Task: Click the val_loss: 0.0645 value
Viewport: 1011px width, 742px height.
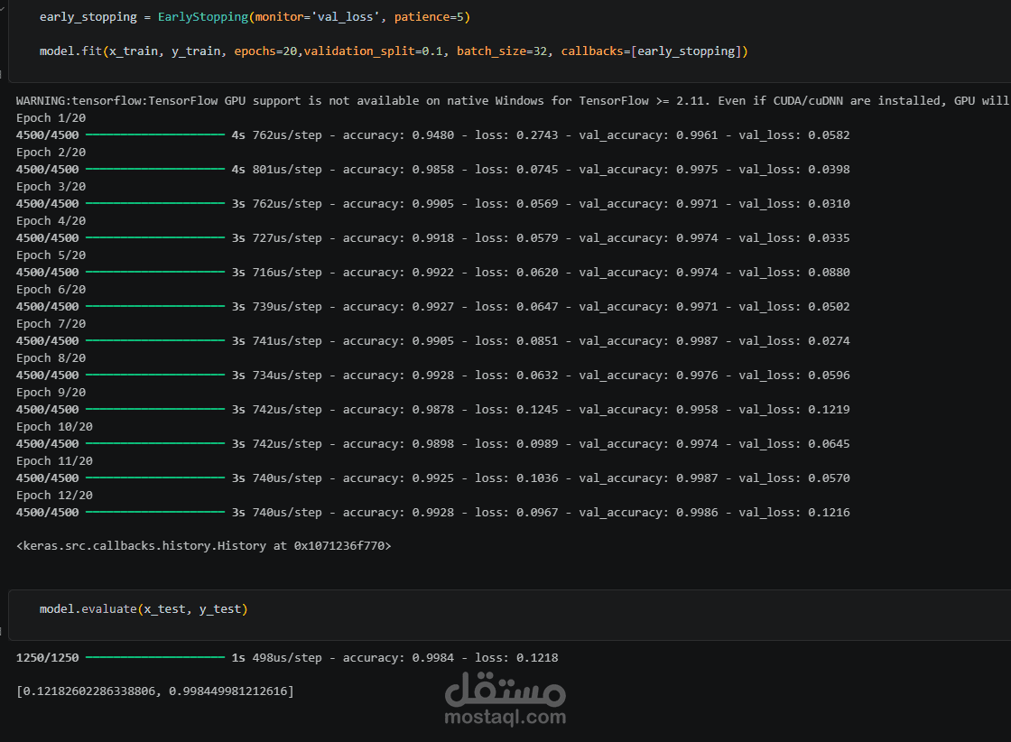Action: click(794, 443)
